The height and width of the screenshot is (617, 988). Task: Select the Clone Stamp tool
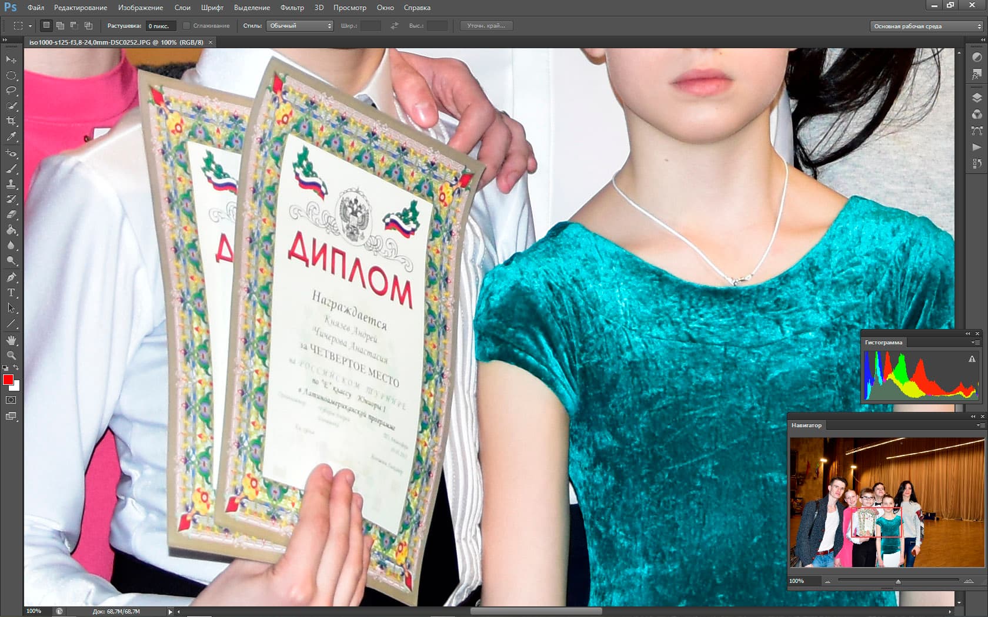coord(11,184)
